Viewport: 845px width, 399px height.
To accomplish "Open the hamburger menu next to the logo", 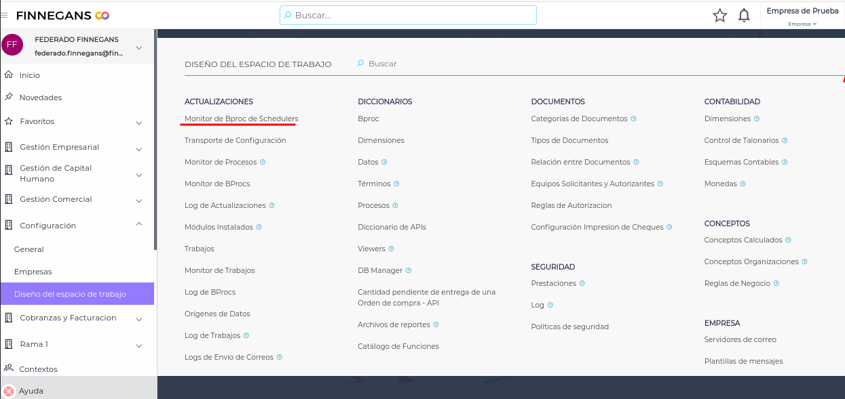I will point(4,15).
